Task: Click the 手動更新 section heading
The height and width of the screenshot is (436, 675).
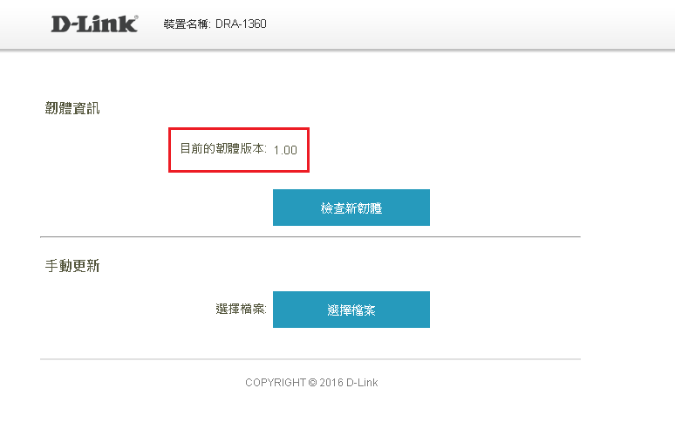Action: 72,267
